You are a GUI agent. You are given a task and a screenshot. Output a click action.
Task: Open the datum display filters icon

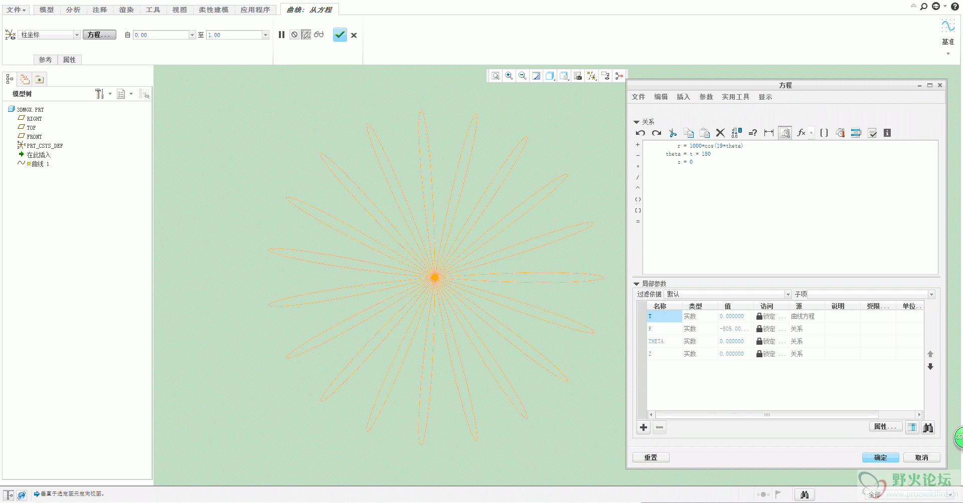[592, 76]
